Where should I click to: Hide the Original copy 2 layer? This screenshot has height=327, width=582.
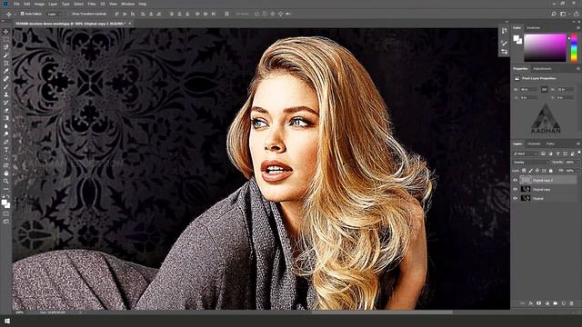pos(516,180)
